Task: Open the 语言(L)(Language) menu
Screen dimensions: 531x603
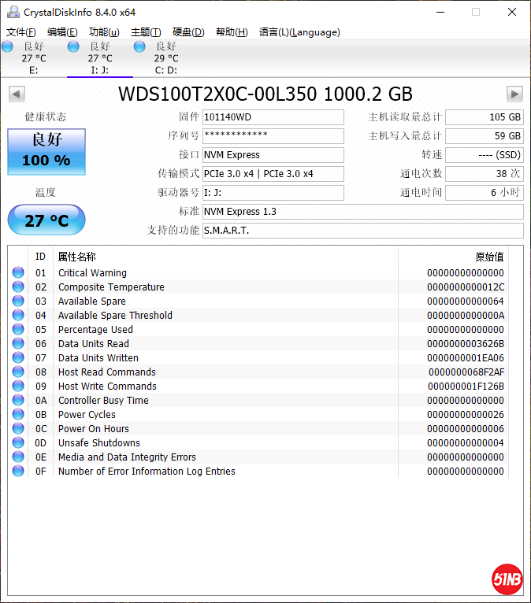Action: (299, 32)
